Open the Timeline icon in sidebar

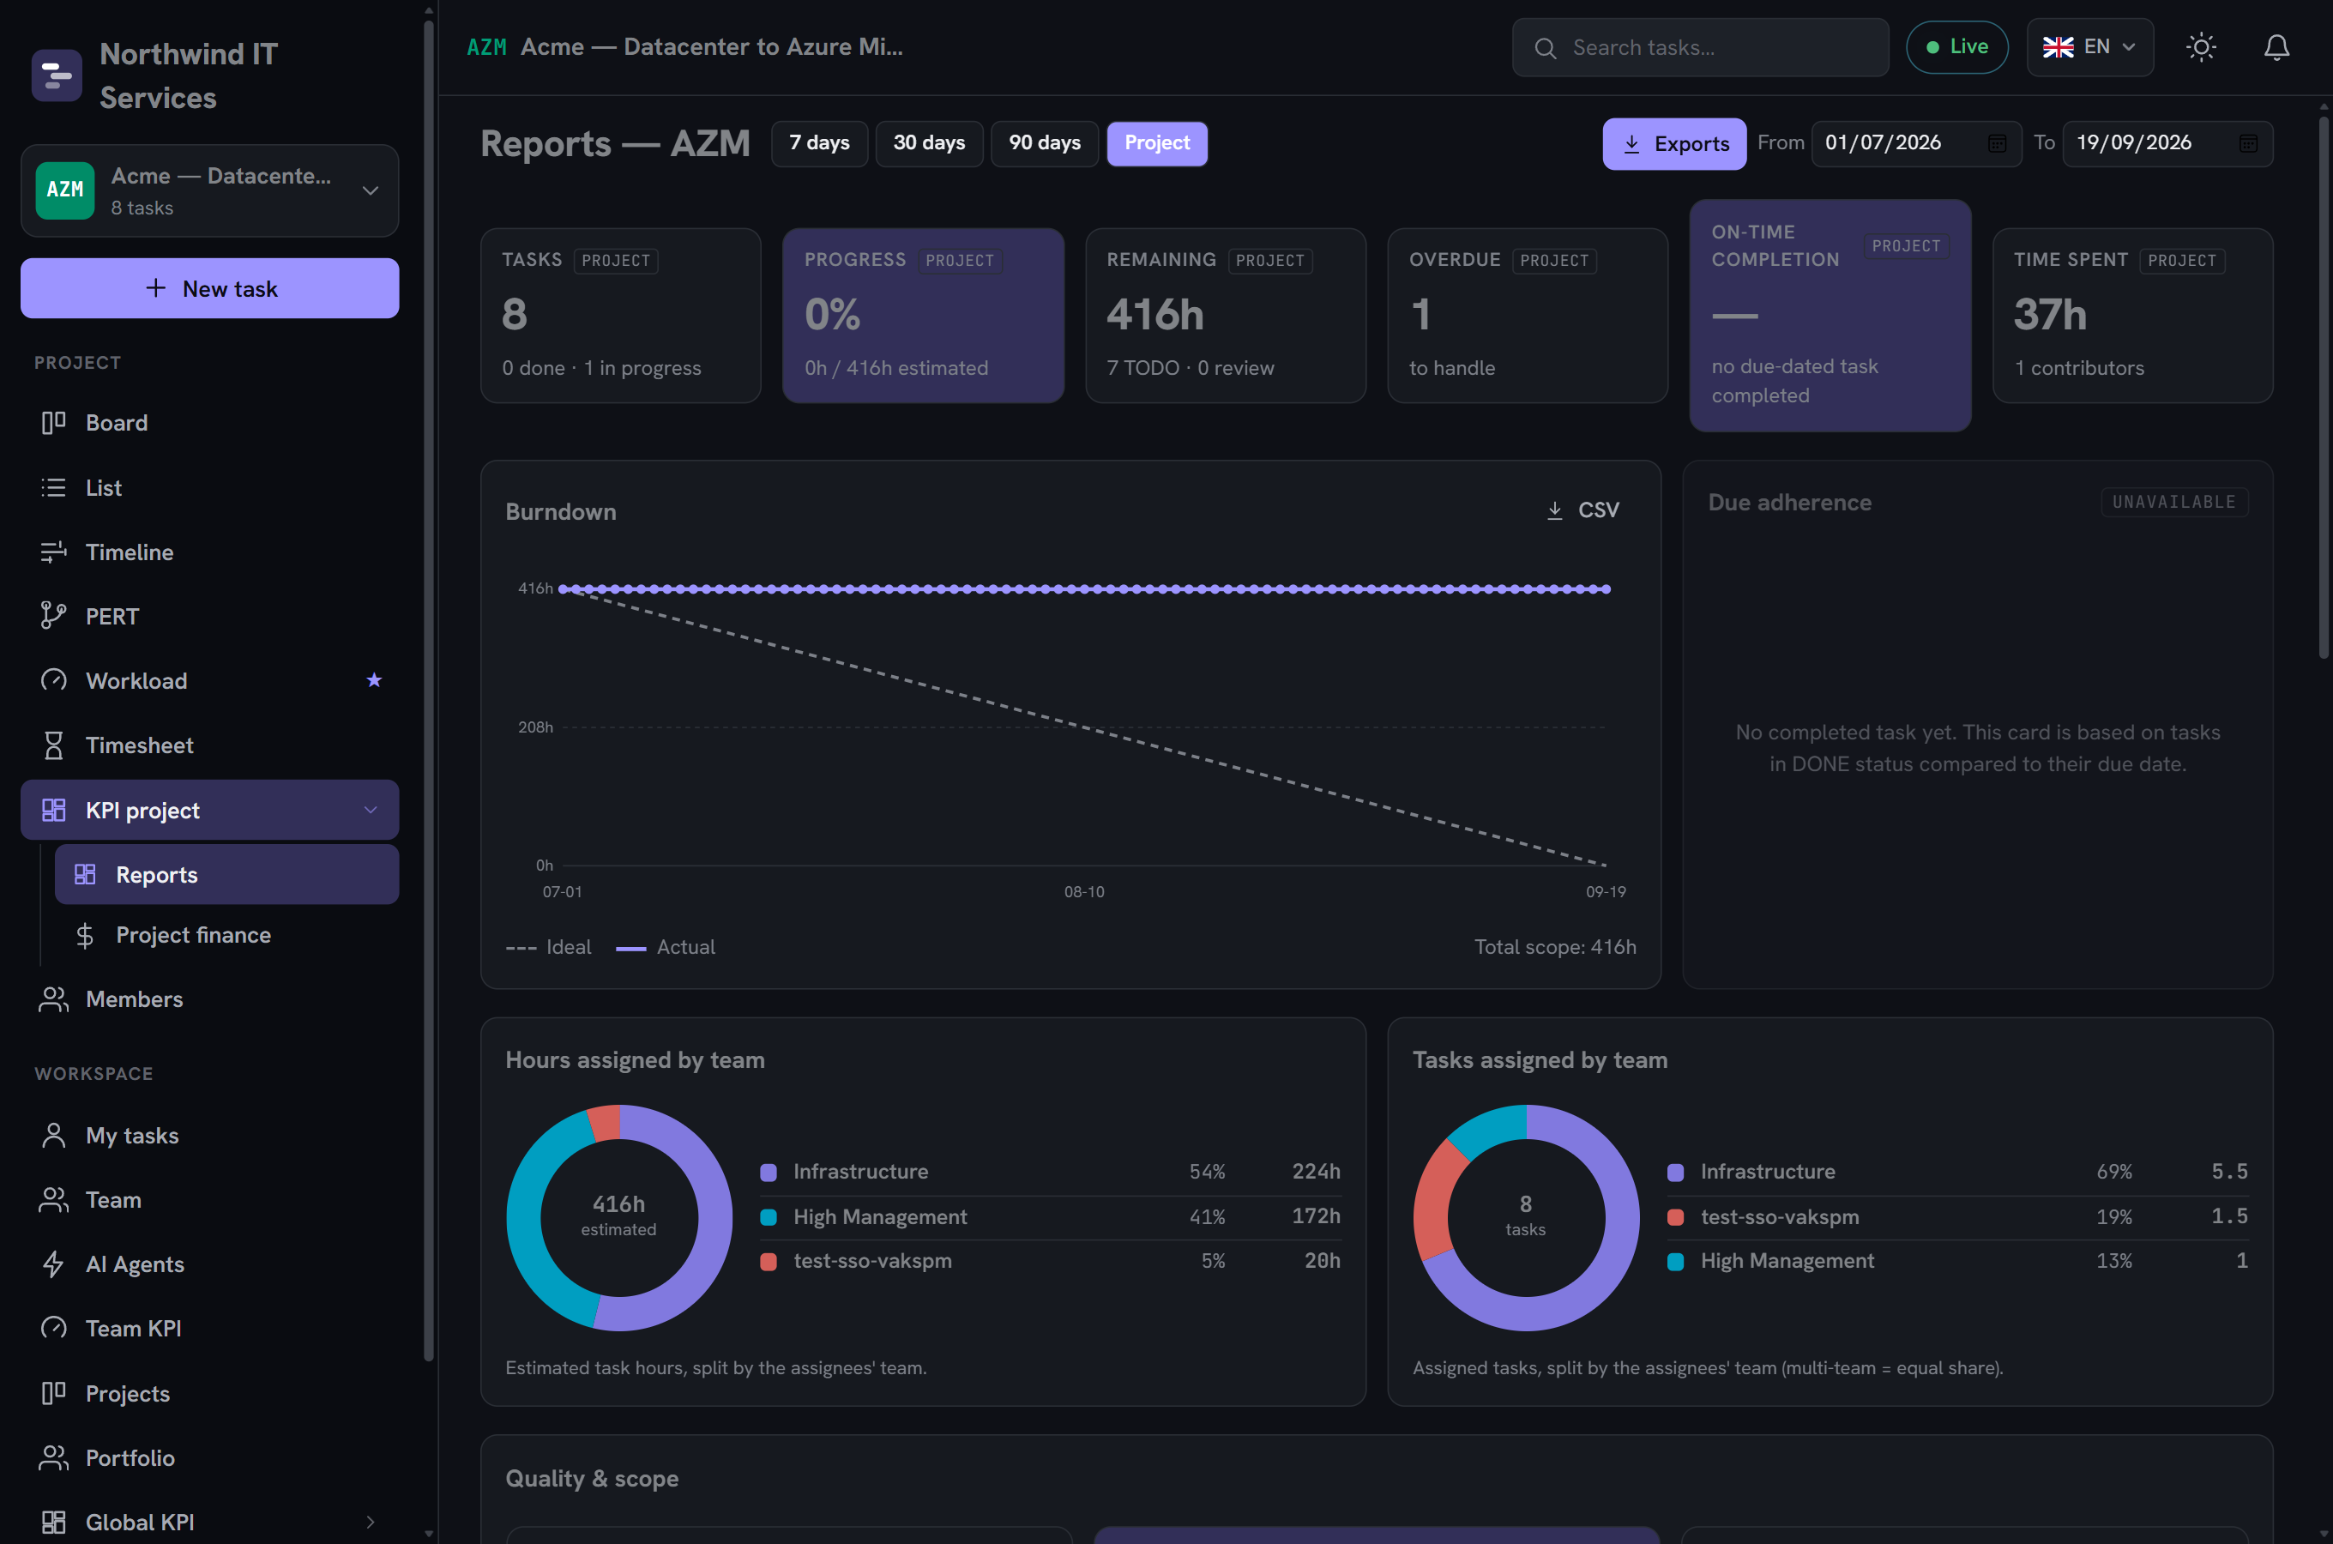53,552
